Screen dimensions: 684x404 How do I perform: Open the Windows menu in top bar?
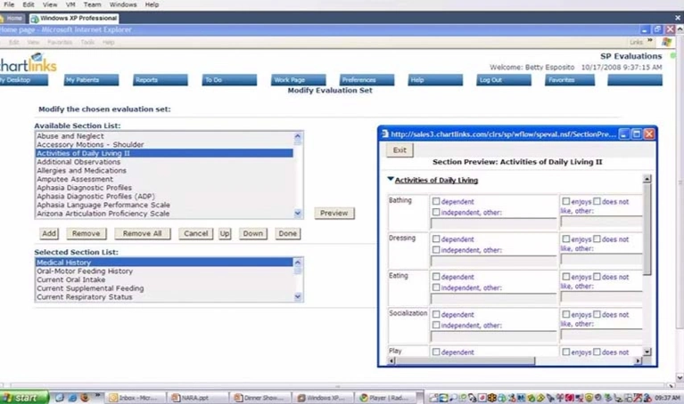[x=122, y=4]
